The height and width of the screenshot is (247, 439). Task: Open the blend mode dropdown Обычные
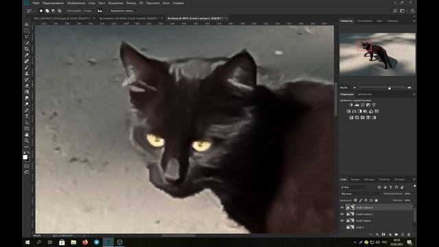[x=361, y=193]
